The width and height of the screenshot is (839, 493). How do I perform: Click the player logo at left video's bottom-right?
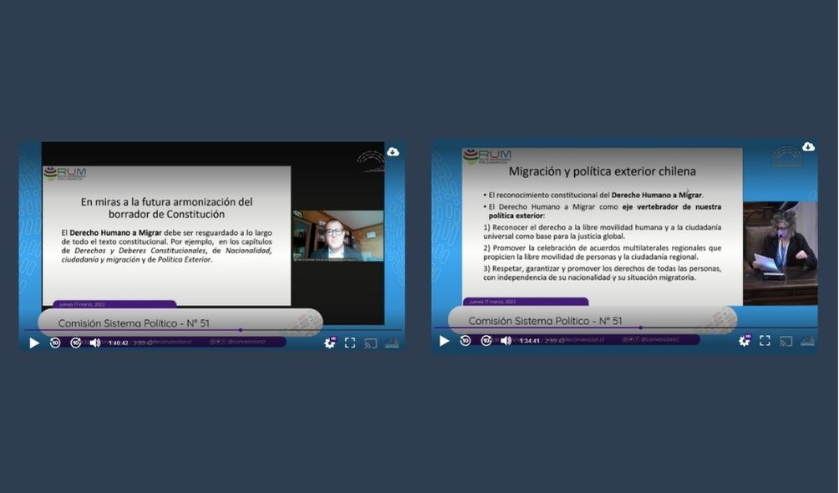[x=392, y=343]
